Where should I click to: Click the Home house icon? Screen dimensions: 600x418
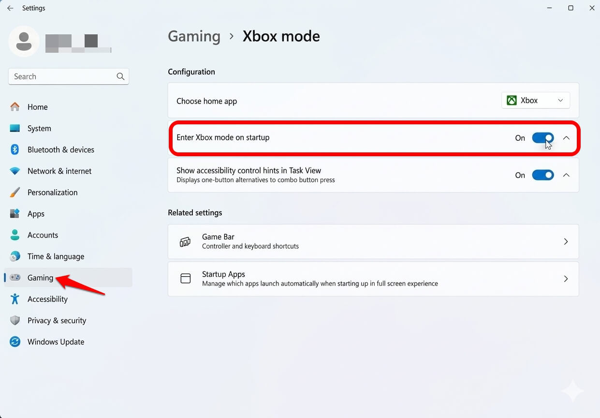(x=15, y=107)
